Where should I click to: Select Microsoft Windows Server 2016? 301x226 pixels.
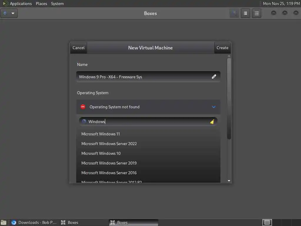148,173
